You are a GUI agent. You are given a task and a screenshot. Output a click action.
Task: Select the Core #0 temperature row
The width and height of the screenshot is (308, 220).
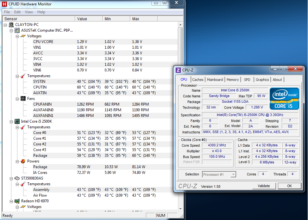(105, 133)
